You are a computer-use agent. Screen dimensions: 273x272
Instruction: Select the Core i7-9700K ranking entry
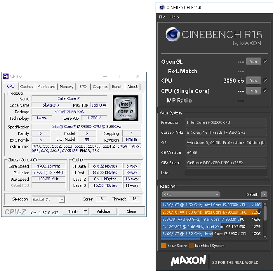[212, 220]
